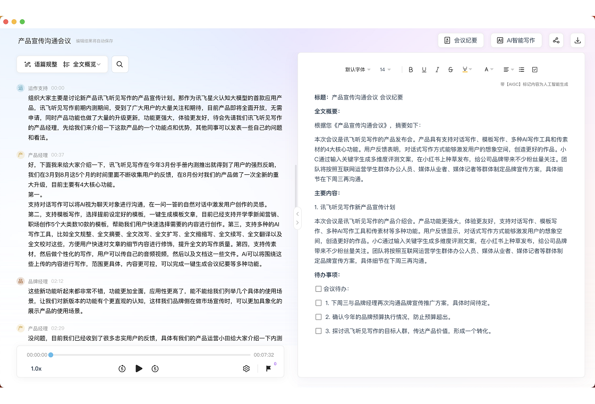
Task: Check to-do item 1 下周三与品牌经理
Action: [318, 303]
